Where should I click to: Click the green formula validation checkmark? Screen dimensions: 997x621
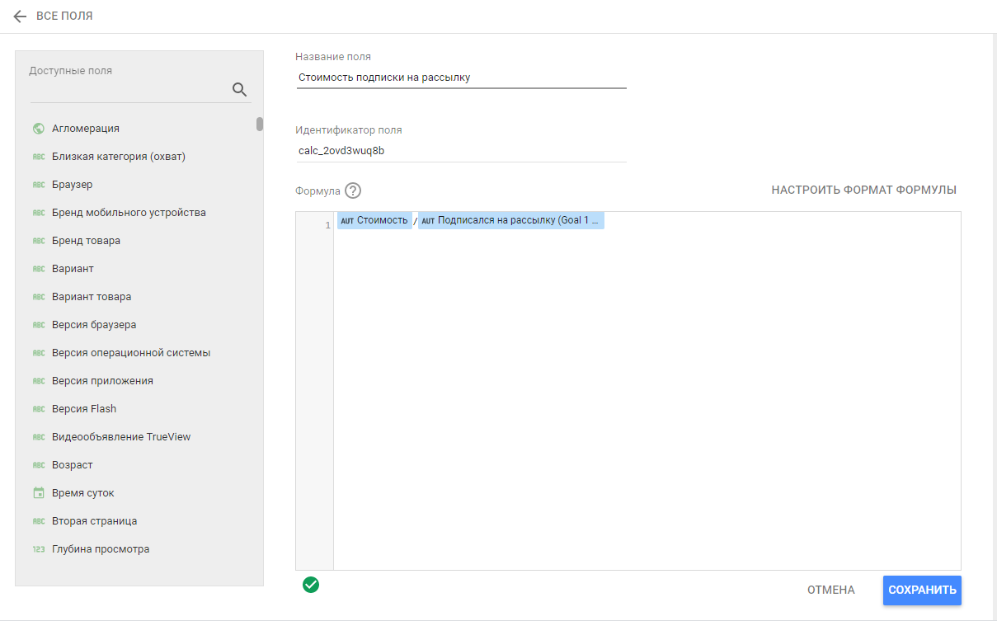[311, 585]
